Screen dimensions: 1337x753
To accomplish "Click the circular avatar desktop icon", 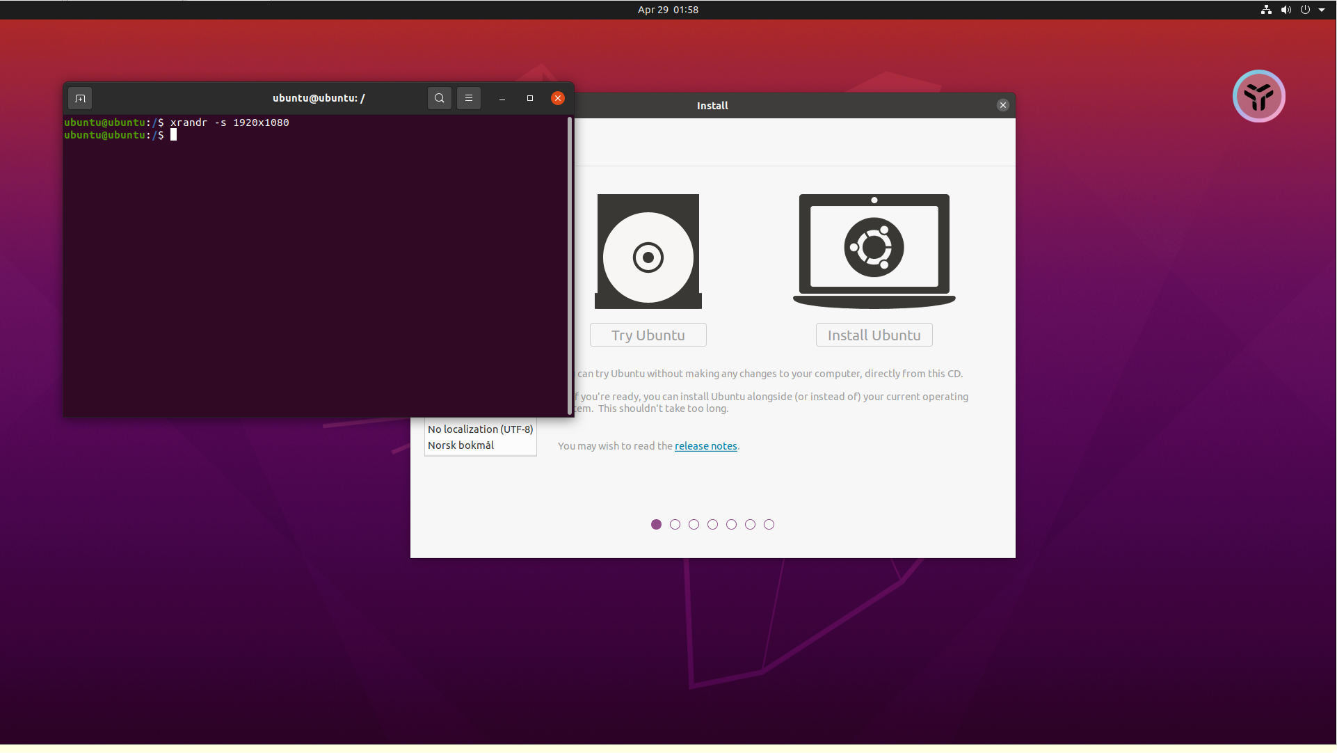I will pos(1258,96).
